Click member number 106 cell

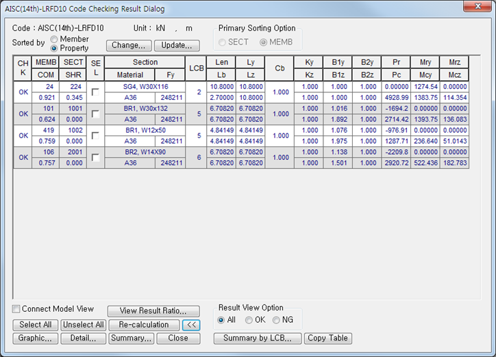point(45,152)
